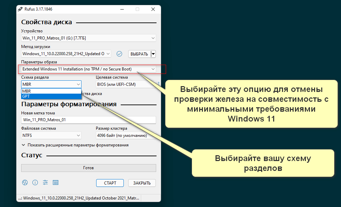Viewport: 341px width, 207px height.
Task: Click the ЗАКРЫТЬ button
Action: tap(142, 183)
